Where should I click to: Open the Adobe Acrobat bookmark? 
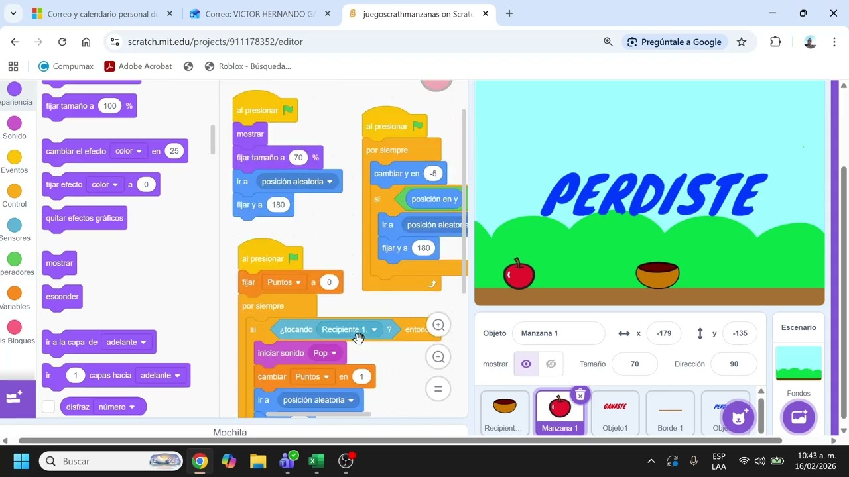(x=138, y=66)
